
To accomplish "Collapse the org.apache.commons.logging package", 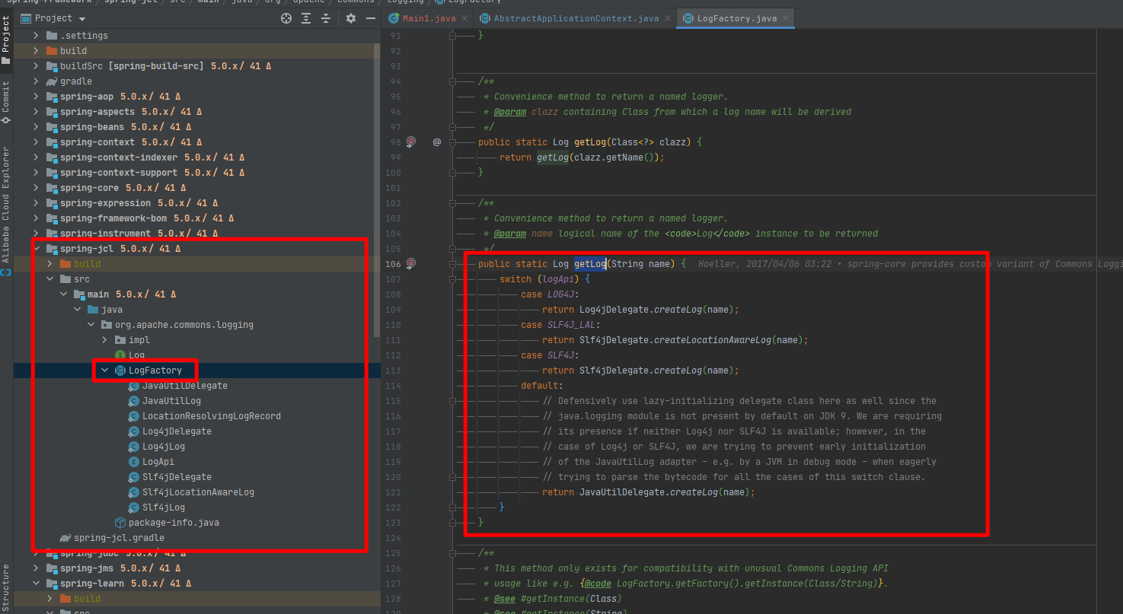I will [x=91, y=325].
